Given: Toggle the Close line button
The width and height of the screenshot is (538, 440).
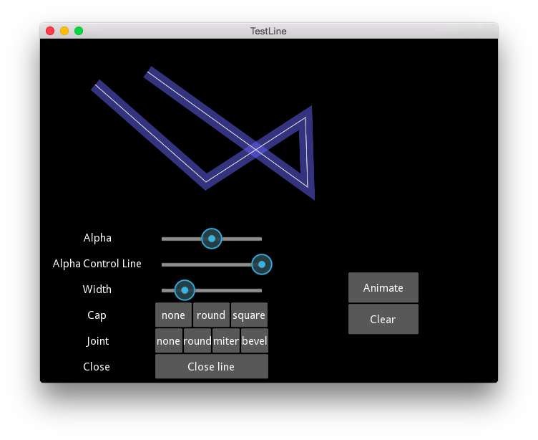Looking at the screenshot, I should [212, 366].
